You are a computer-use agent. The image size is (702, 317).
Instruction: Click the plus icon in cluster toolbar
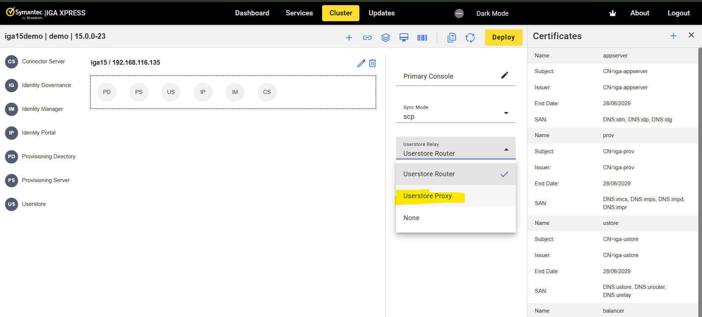pos(349,38)
